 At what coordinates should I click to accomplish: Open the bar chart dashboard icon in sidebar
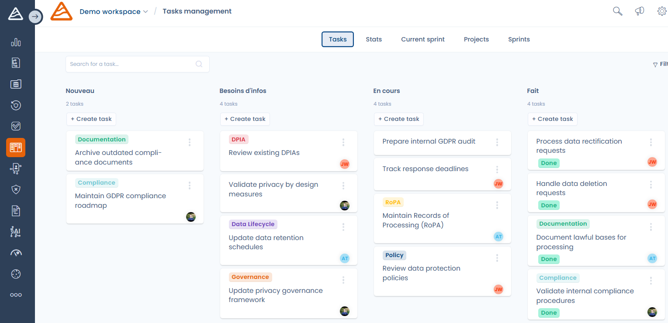point(16,42)
